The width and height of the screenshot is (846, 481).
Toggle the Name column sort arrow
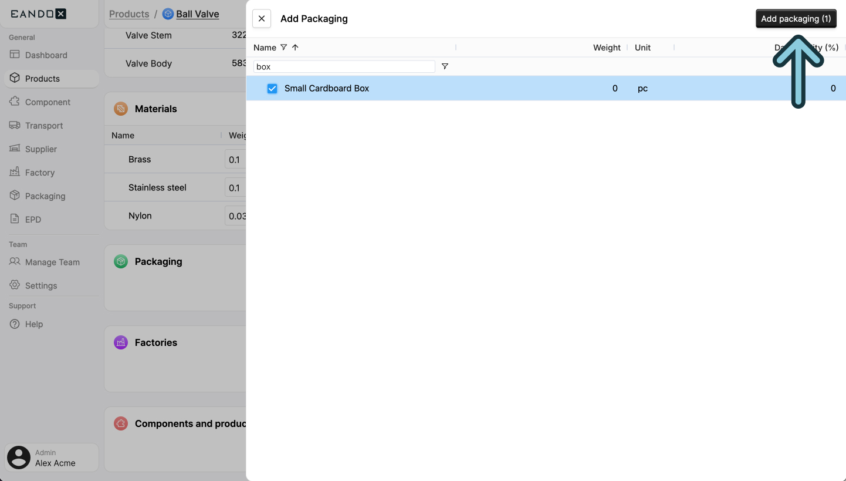[x=295, y=48]
